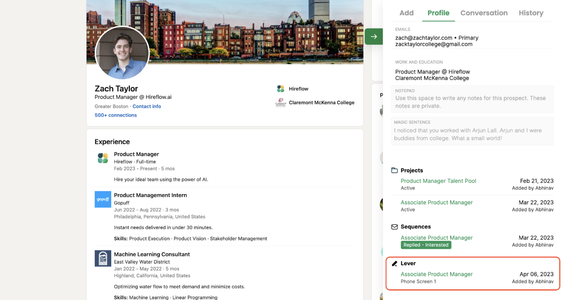Open the Contact info link
The image size is (562, 300).
point(147,106)
